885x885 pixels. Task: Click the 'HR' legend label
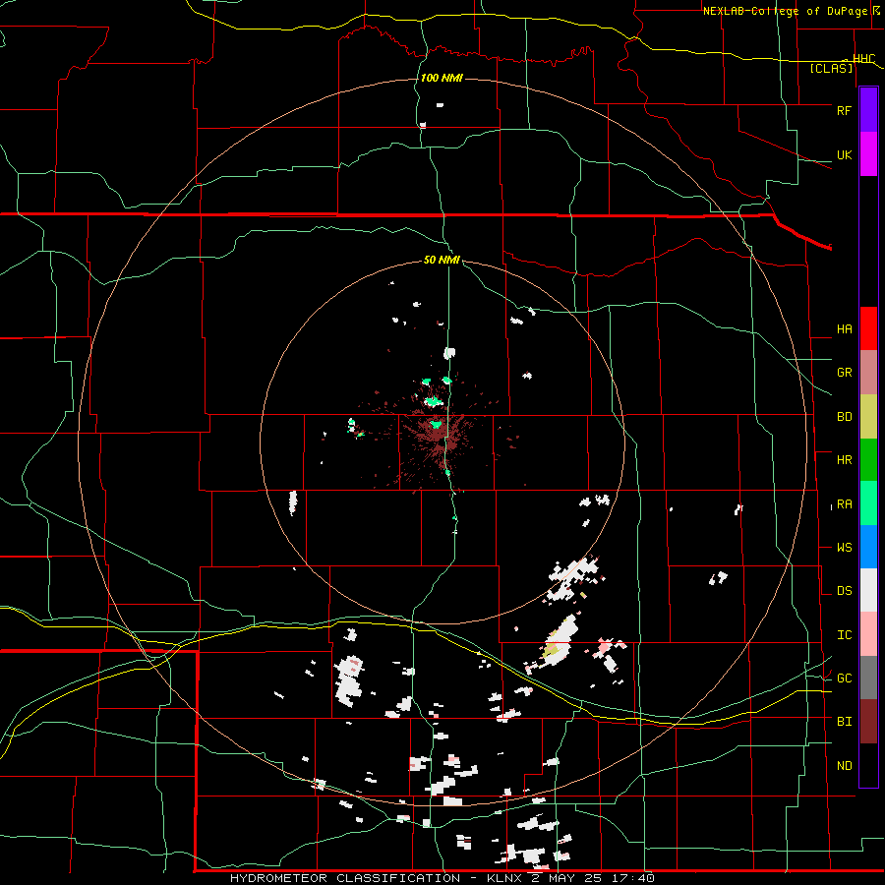(x=844, y=460)
